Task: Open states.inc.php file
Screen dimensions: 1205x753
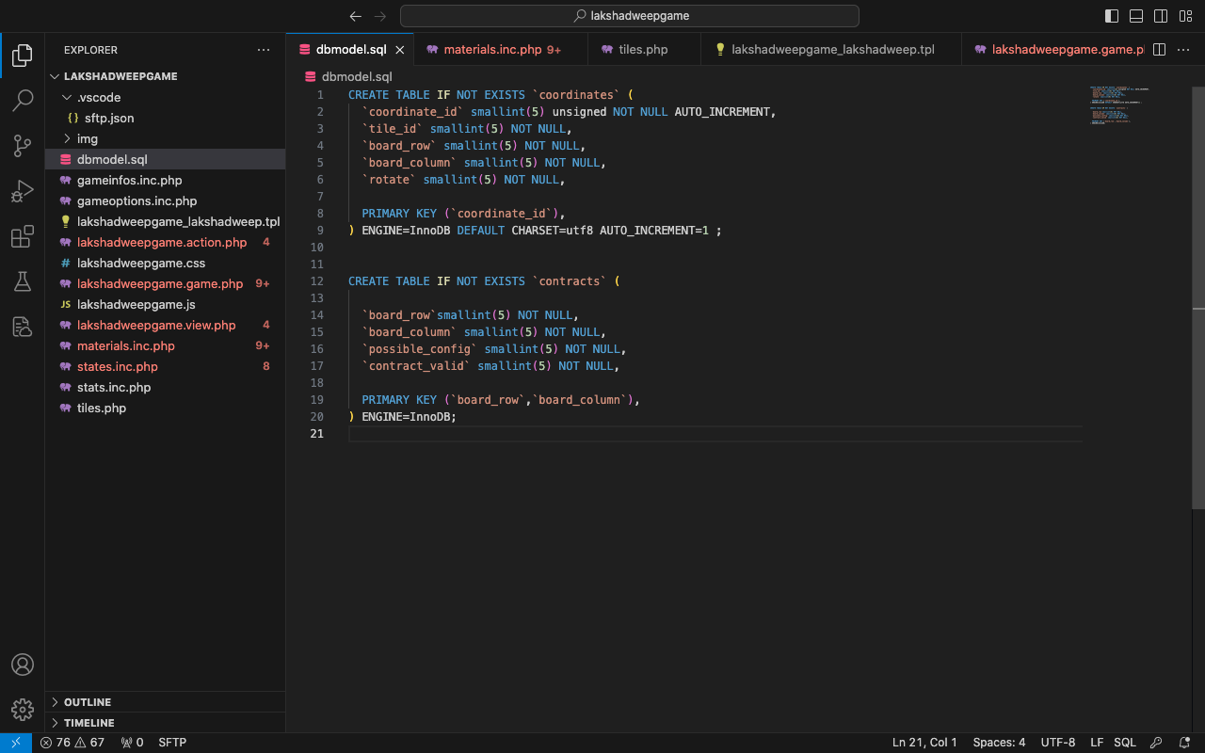Action: pyautogui.click(x=165, y=366)
